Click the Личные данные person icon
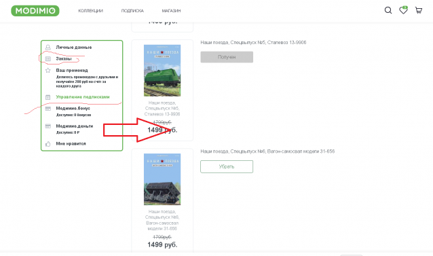The height and width of the screenshot is (256, 433). coord(48,48)
